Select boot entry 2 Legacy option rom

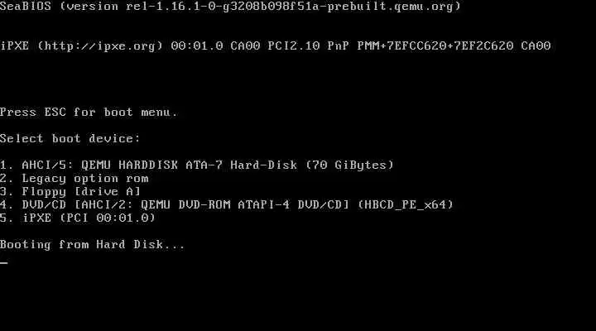[74, 178]
